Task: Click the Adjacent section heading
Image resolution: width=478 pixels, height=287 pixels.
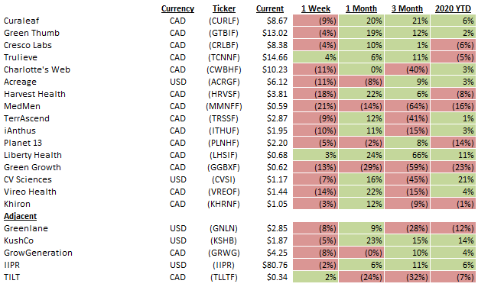Action: [20, 216]
